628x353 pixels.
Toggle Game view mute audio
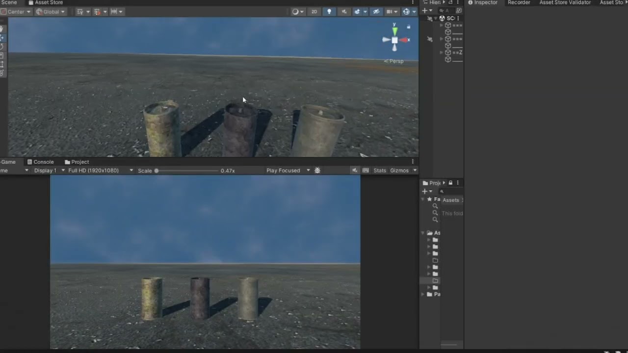[x=355, y=171]
